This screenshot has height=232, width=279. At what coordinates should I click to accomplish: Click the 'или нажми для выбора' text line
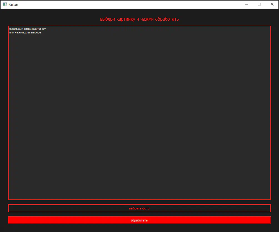point(25,32)
